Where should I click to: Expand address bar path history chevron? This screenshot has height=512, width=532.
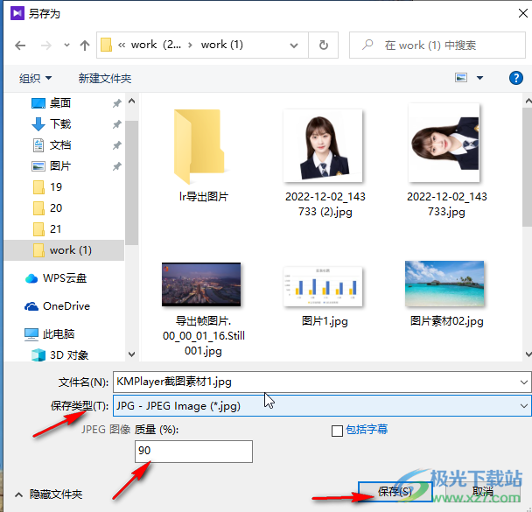pyautogui.click(x=294, y=46)
